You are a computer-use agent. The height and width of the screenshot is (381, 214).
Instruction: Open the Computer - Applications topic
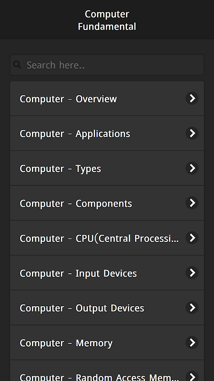coord(107,133)
